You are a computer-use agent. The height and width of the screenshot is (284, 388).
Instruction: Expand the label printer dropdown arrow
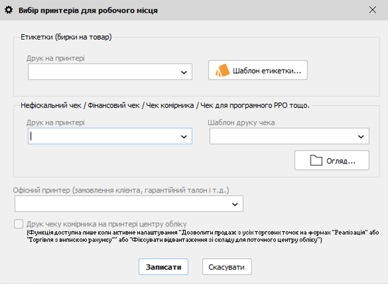pyautogui.click(x=184, y=72)
